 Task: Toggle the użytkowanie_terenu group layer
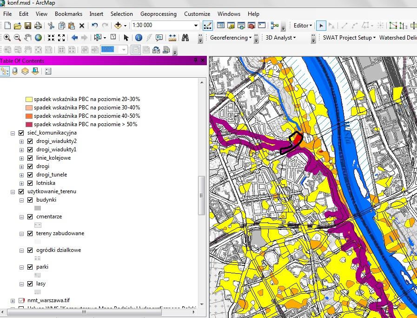[21, 191]
